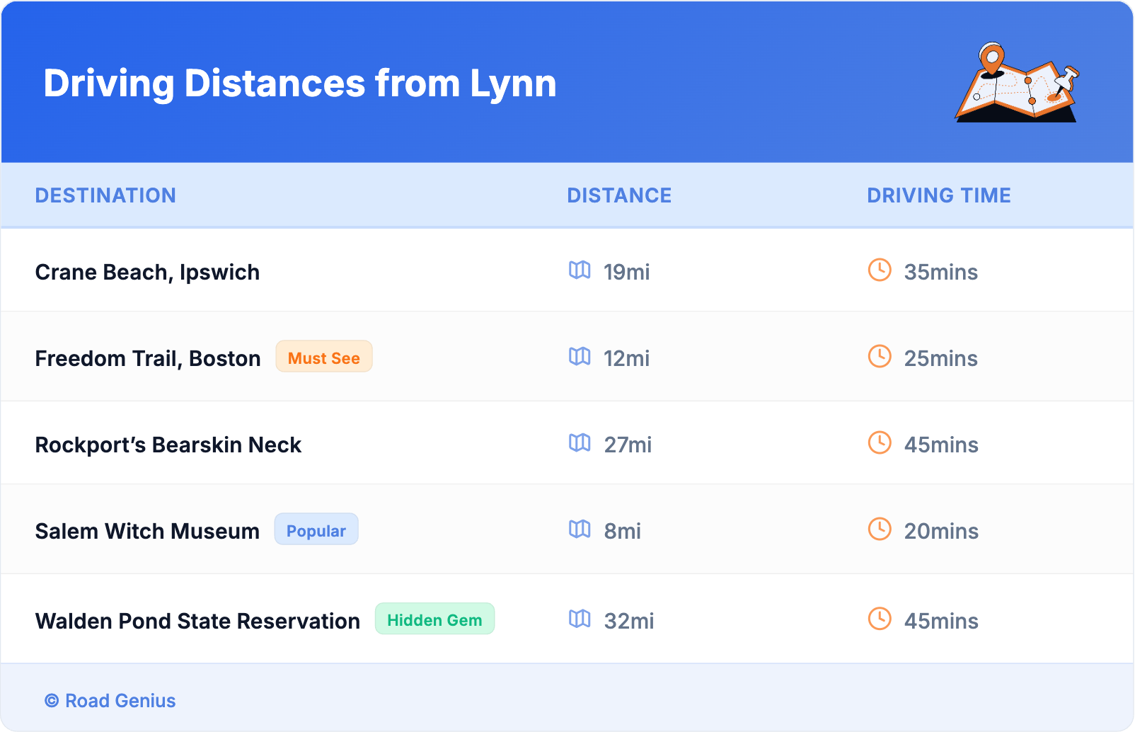This screenshot has width=1135, height=732.
Task: Click the map icon beside 32mi
Action: (x=580, y=619)
